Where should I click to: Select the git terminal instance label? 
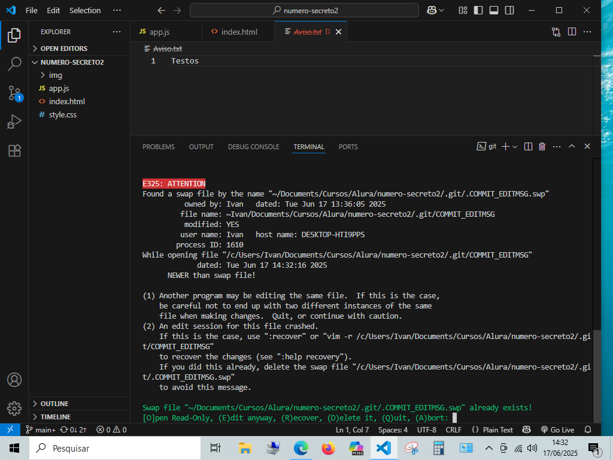(487, 146)
